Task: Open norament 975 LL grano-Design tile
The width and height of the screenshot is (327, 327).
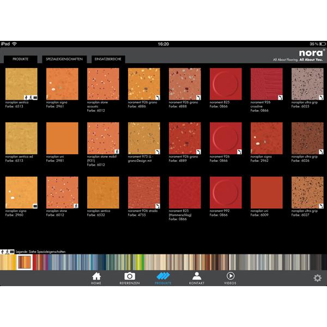Action: pos(144,138)
